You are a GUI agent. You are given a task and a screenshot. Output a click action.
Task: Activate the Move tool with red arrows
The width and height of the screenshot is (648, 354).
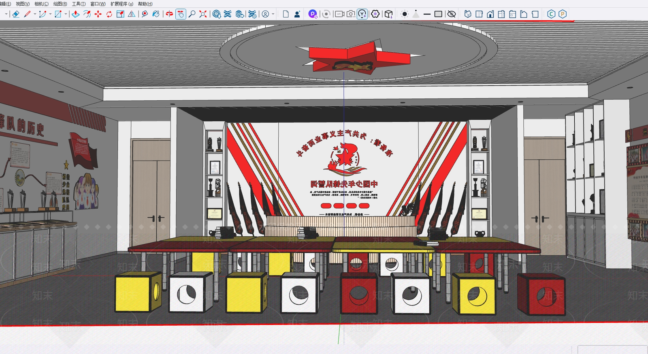click(x=98, y=14)
